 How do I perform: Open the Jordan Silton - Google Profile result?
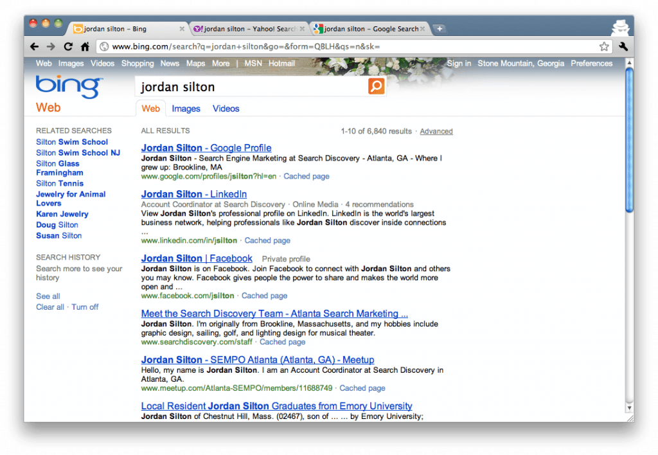pos(206,148)
